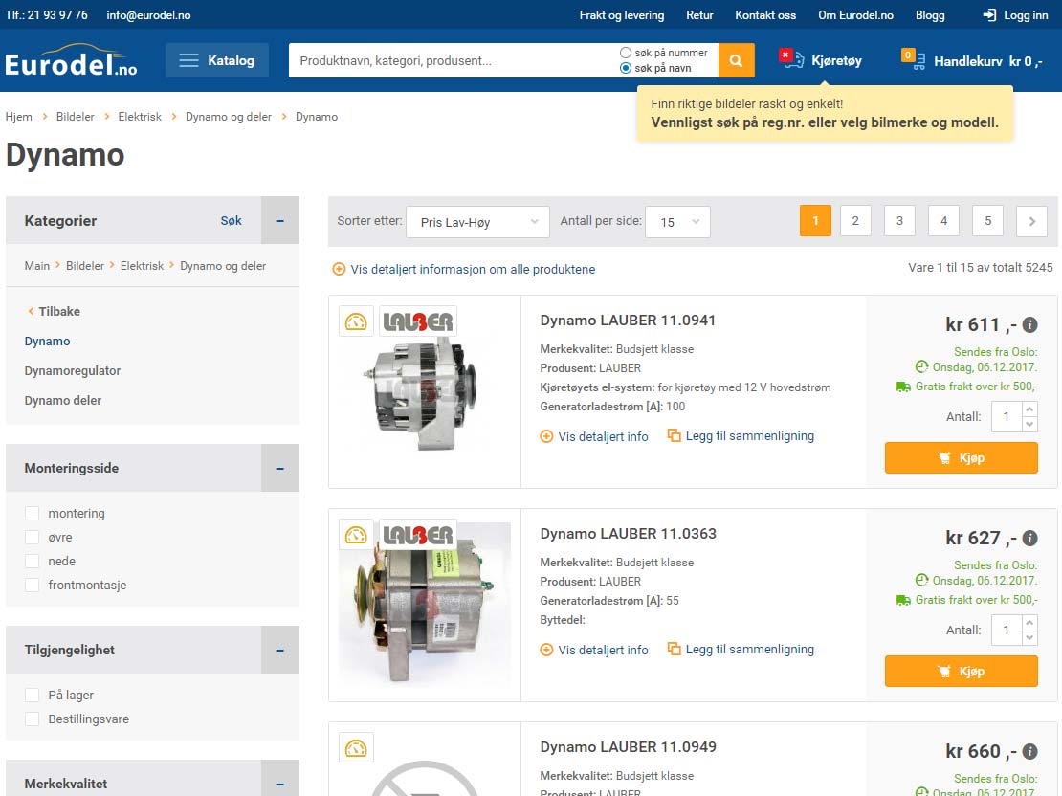Click the gauge icon on LAUBER 11.0941 card
The height and width of the screenshot is (796, 1062).
[x=356, y=321]
